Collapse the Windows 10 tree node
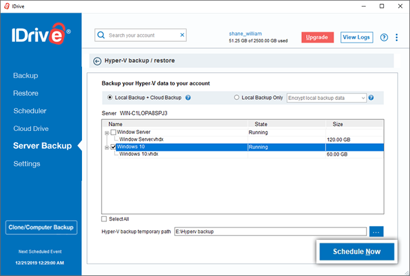The height and width of the screenshot is (276, 410). pyautogui.click(x=107, y=148)
